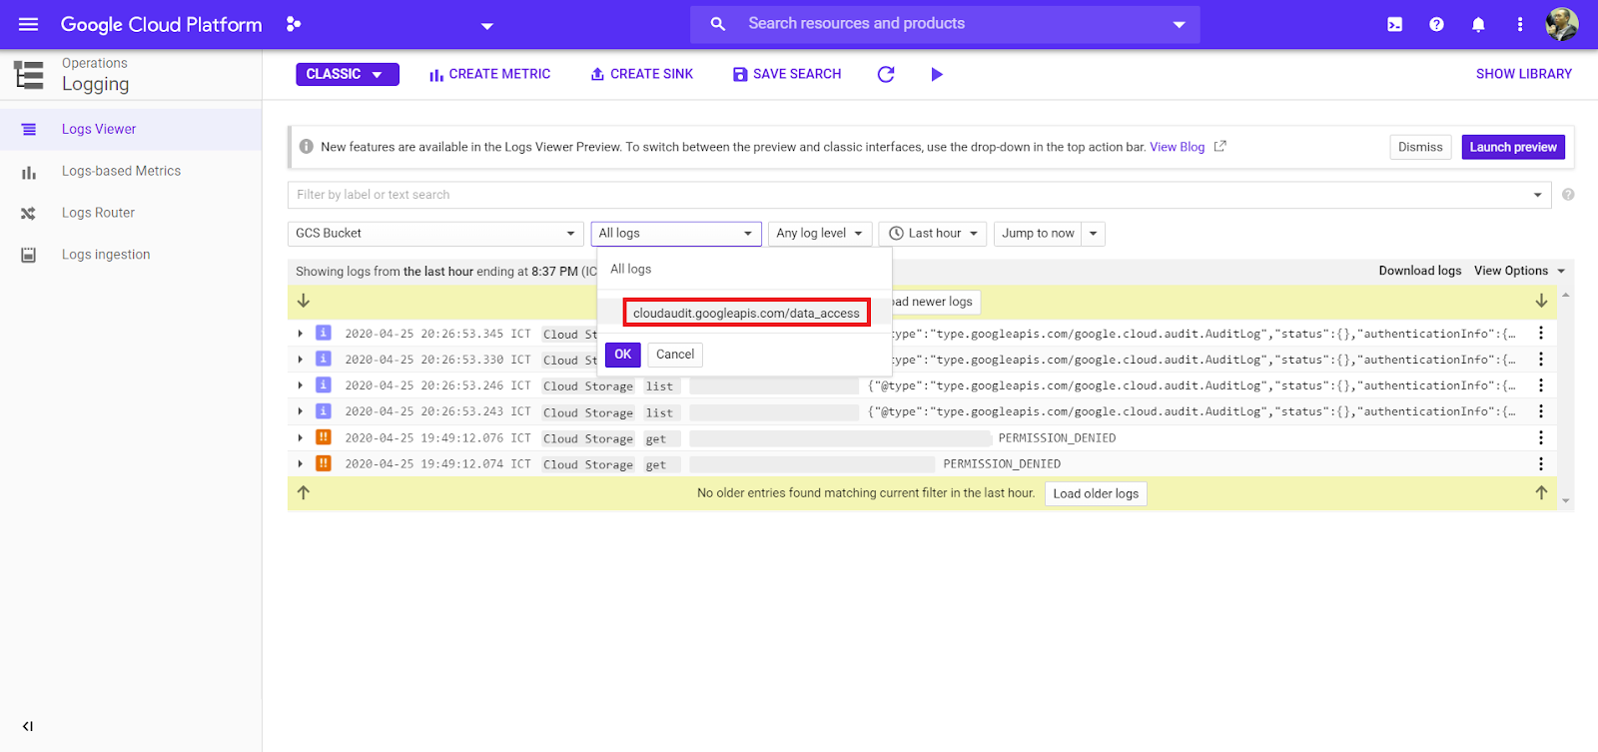Open the help question mark icon
The width and height of the screenshot is (1598, 752).
[x=1436, y=24]
